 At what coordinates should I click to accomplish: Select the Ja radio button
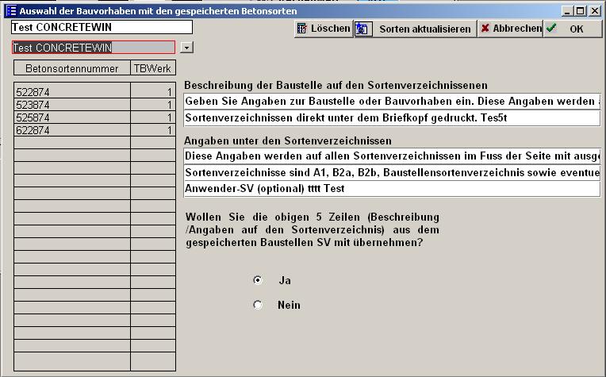point(257,280)
